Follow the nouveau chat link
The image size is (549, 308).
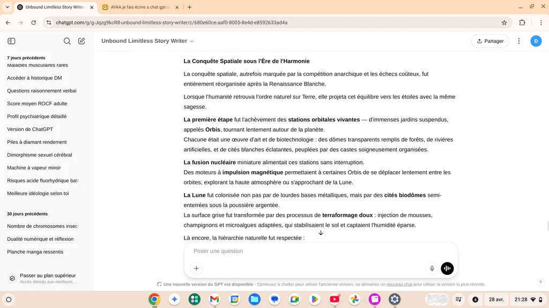pos(399,284)
